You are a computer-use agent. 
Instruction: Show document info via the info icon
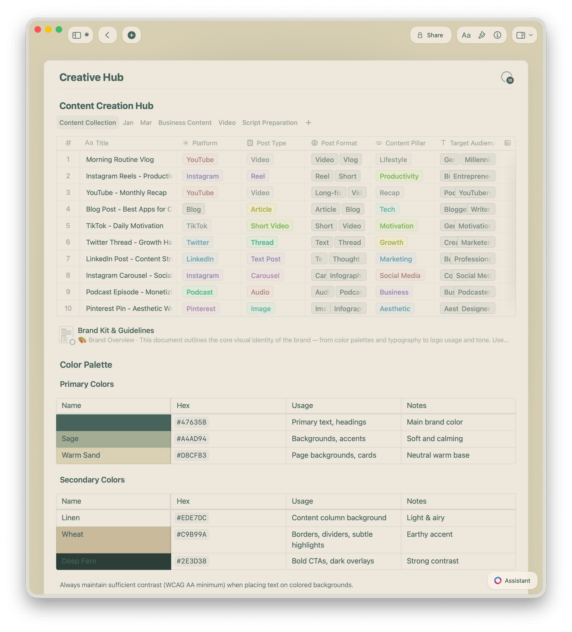497,35
